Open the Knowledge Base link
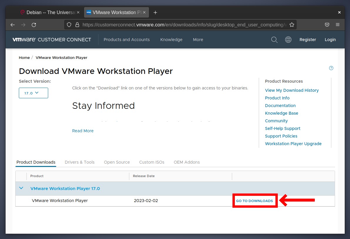 click(x=282, y=113)
